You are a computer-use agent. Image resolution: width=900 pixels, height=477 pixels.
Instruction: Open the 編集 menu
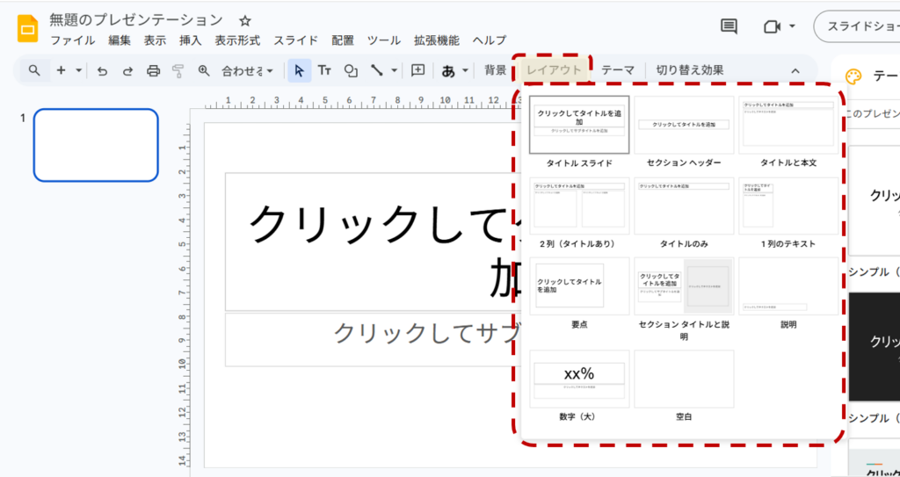[120, 40]
